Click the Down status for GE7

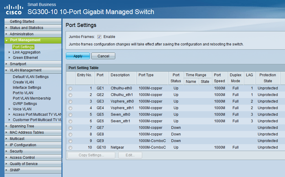[x=176, y=128]
